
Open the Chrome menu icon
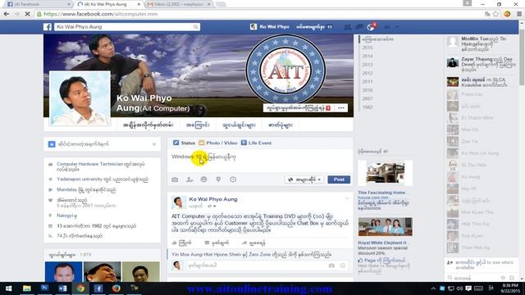click(x=518, y=14)
